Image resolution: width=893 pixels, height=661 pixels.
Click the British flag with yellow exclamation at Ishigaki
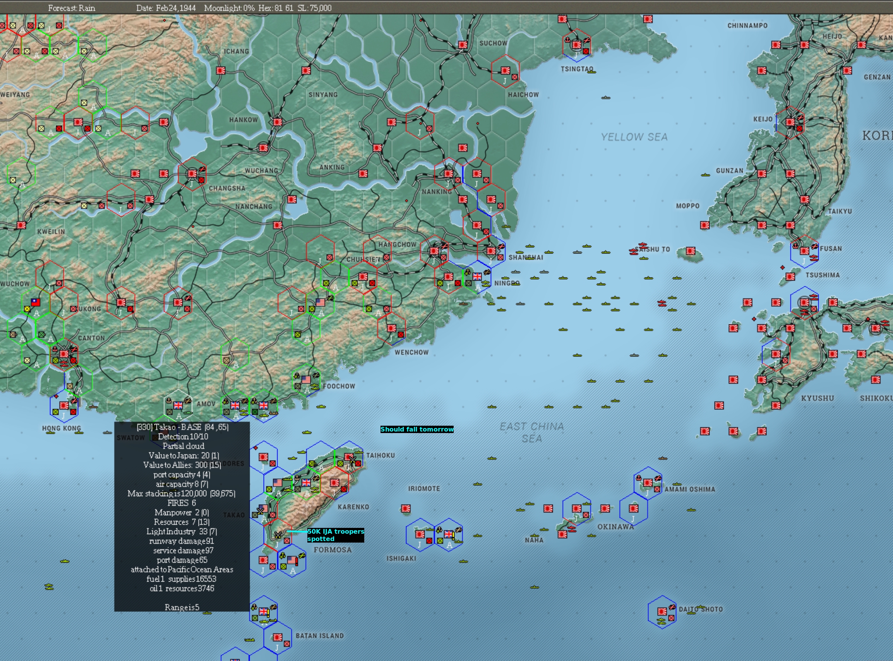[x=449, y=534]
